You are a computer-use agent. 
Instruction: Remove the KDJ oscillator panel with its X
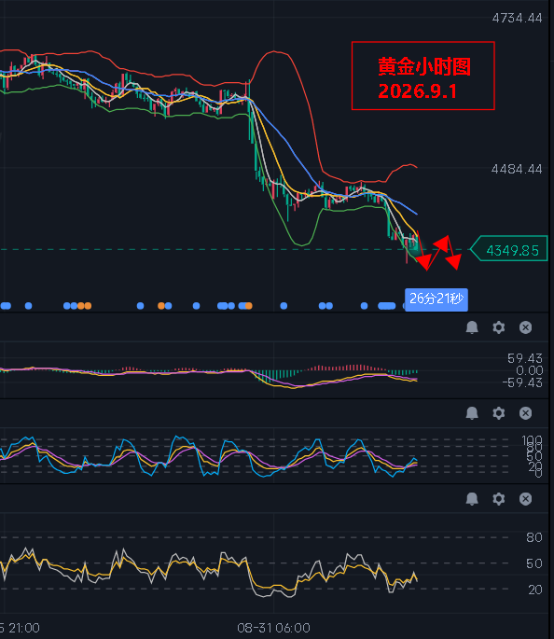[x=525, y=413]
